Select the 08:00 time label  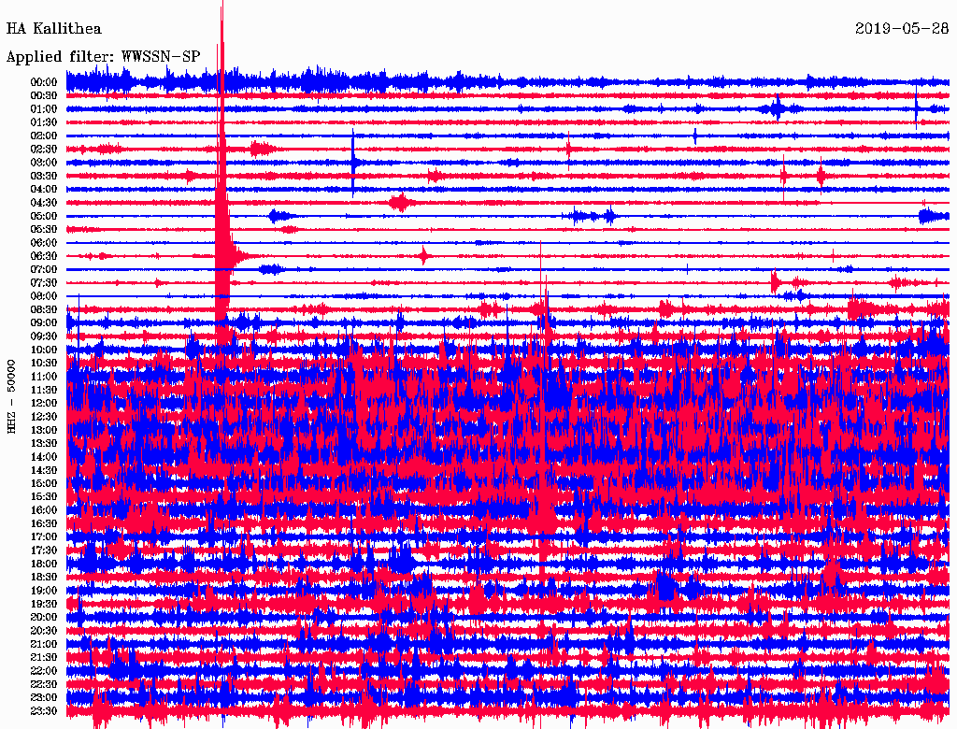click(x=44, y=296)
